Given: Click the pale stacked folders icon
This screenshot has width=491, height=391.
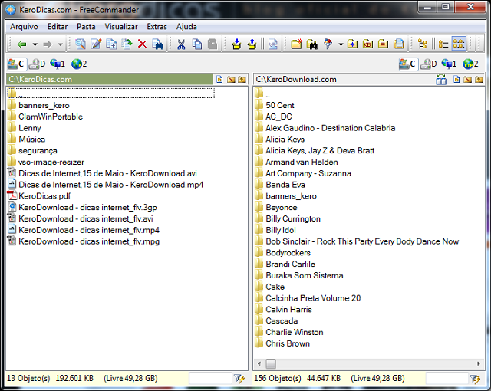Looking at the screenshot, I should [x=399, y=44].
